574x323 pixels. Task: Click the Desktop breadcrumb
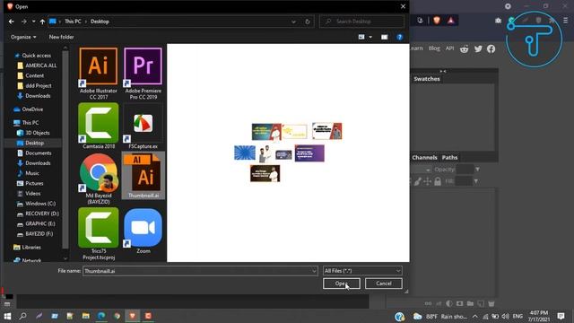(x=100, y=22)
